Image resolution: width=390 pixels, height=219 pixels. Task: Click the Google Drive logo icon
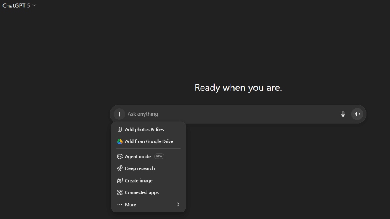tap(120, 141)
